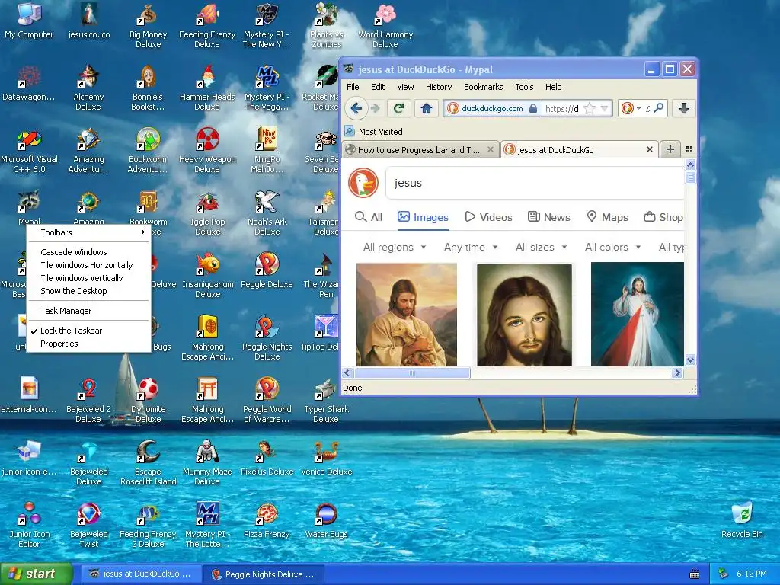Select the Junior Icon Editor desktop icon
The image size is (780, 585).
29,525
